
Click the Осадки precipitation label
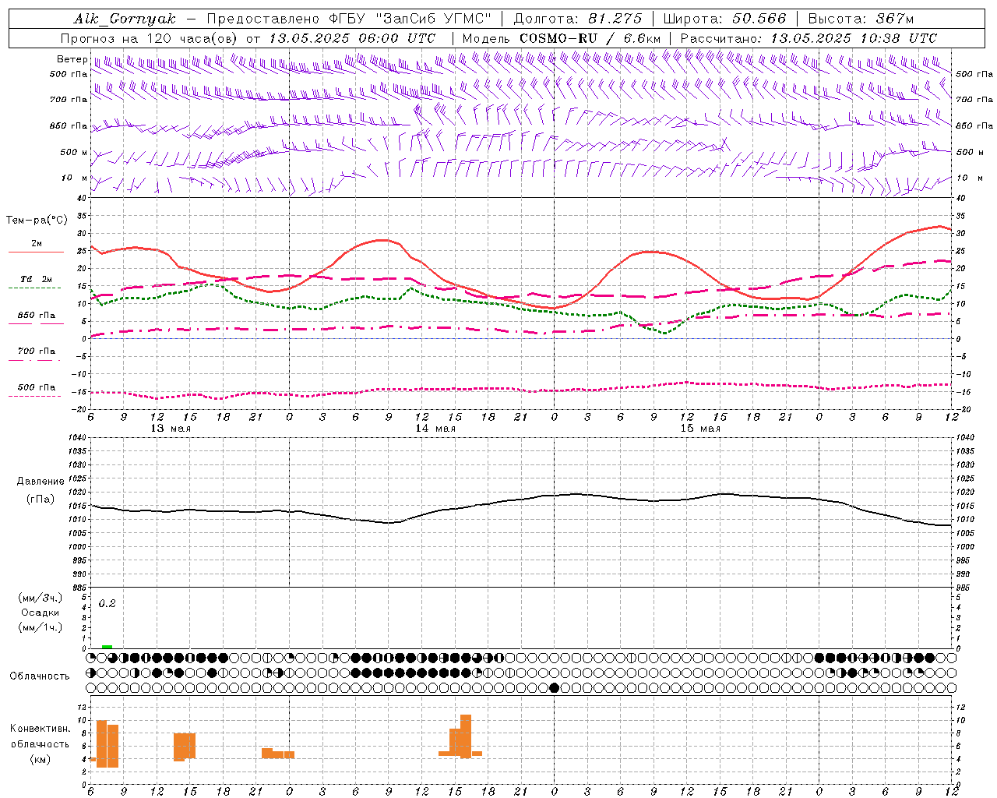click(40, 613)
